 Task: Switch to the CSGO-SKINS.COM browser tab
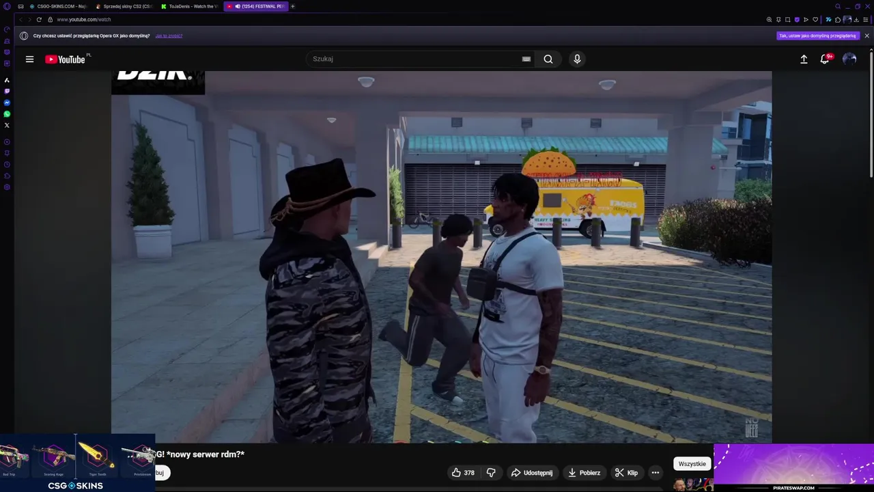58,6
